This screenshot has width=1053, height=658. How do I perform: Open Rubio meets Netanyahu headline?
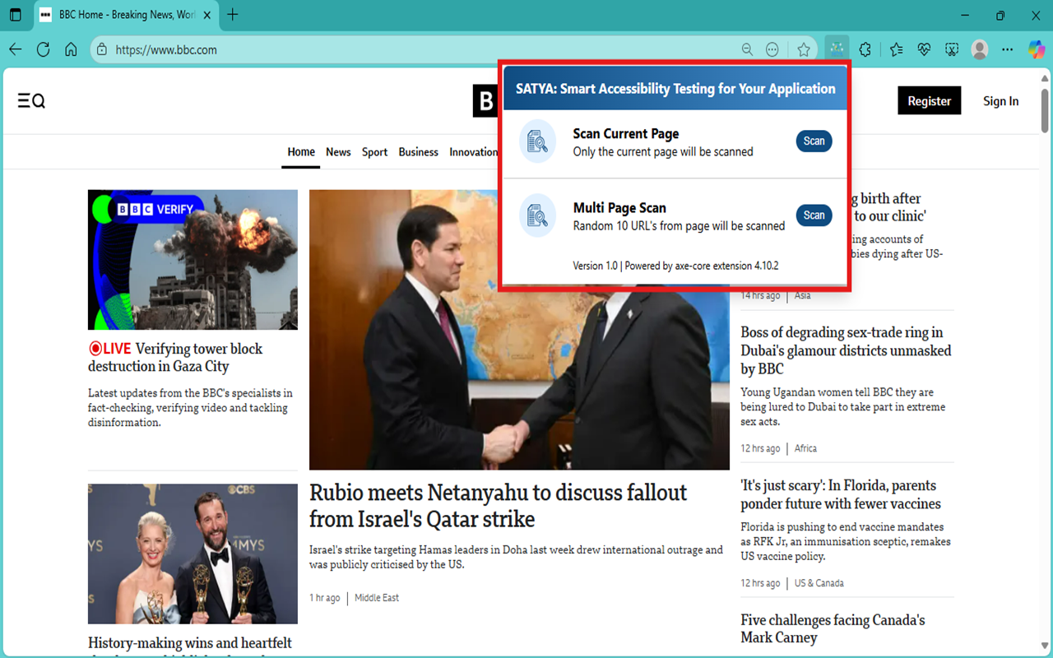click(x=498, y=506)
